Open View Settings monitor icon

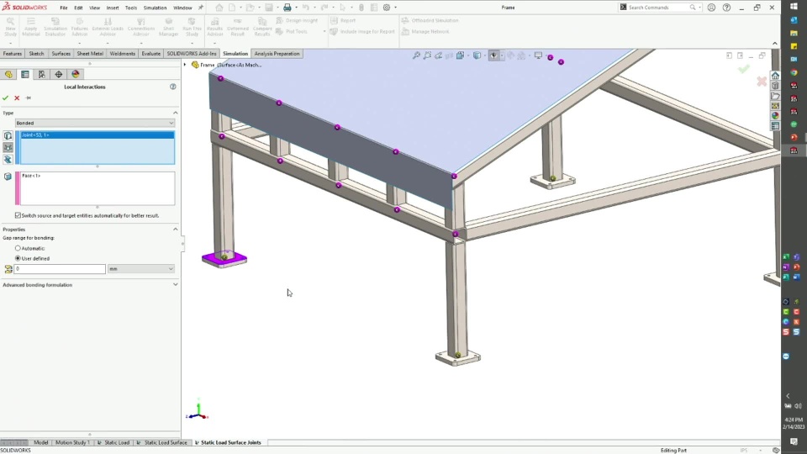click(538, 55)
